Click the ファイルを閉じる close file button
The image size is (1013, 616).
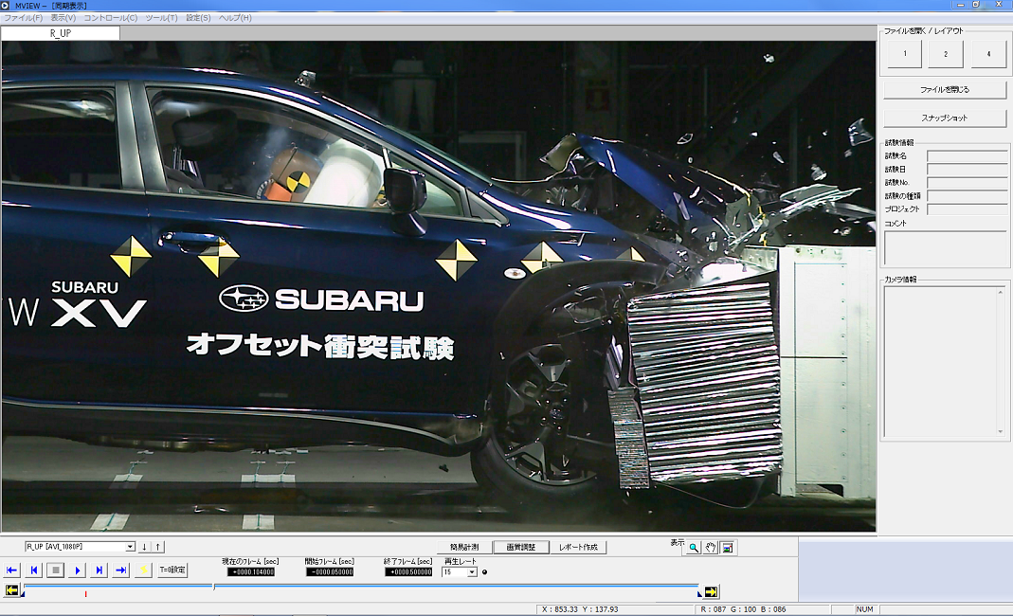tap(945, 89)
